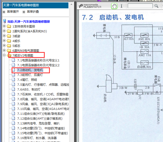
Task: Select the 2夏利系列(含A系列和N3) label
Action: 30,31
